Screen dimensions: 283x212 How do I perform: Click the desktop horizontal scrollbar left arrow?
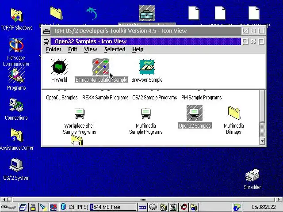pyautogui.click(x=4, y=199)
